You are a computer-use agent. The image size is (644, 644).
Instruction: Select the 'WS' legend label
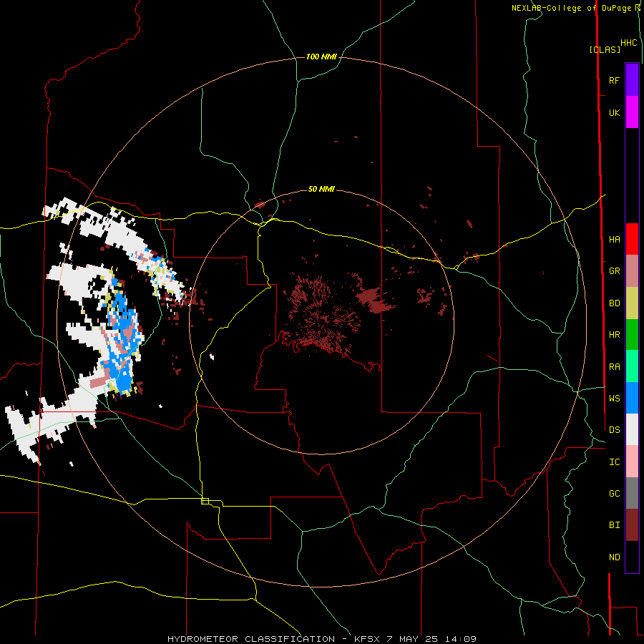point(614,399)
